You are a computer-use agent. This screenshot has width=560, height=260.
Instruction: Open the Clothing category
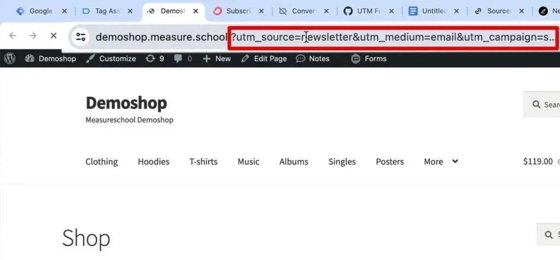pos(101,162)
